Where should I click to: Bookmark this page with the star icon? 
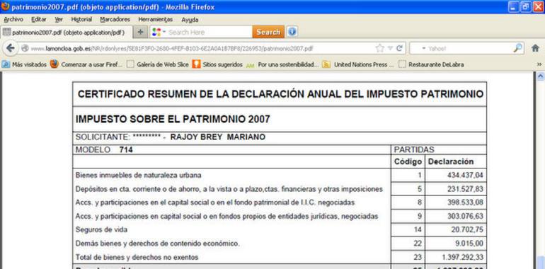380,48
